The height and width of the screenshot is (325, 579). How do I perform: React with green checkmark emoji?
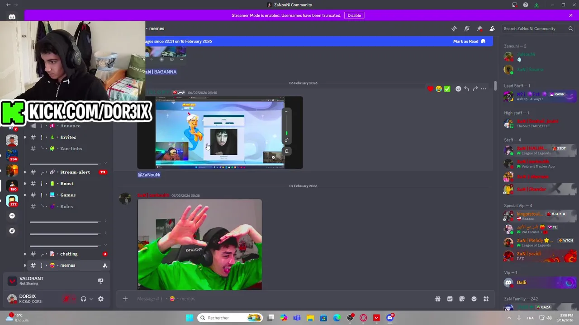447,89
